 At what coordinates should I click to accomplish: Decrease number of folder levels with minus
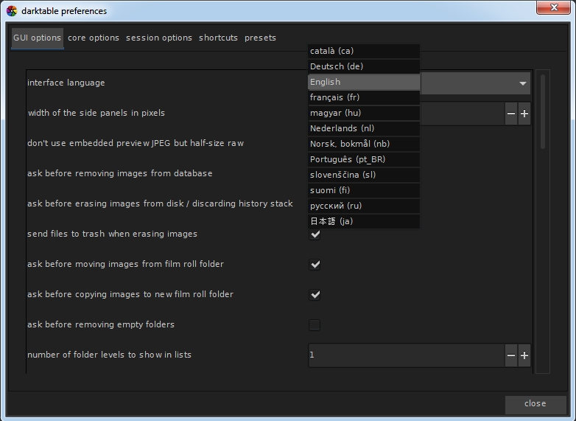[x=511, y=355]
